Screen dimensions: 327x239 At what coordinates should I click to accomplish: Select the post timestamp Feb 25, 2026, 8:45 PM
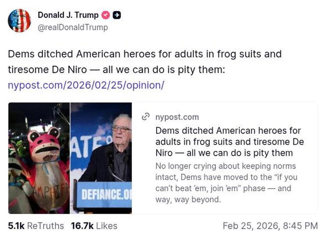pos(271,225)
